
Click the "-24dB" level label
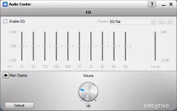click(165, 60)
